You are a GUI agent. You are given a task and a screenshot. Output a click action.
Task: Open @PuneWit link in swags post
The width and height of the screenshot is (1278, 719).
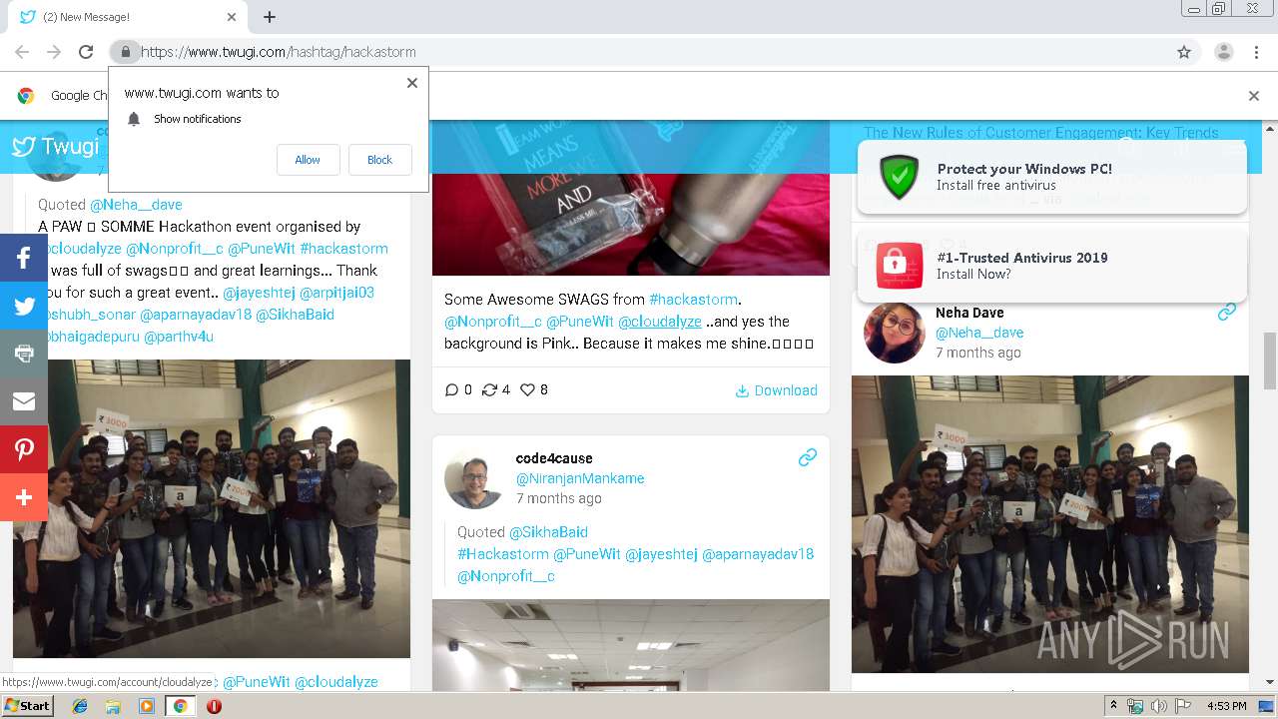[580, 322]
